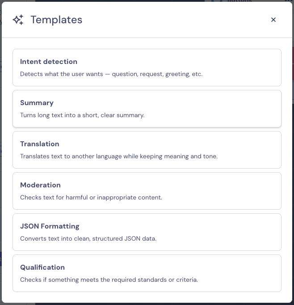The image size is (294, 305).
Task: Click the "JSON Formatting" title text
Action: (50, 226)
